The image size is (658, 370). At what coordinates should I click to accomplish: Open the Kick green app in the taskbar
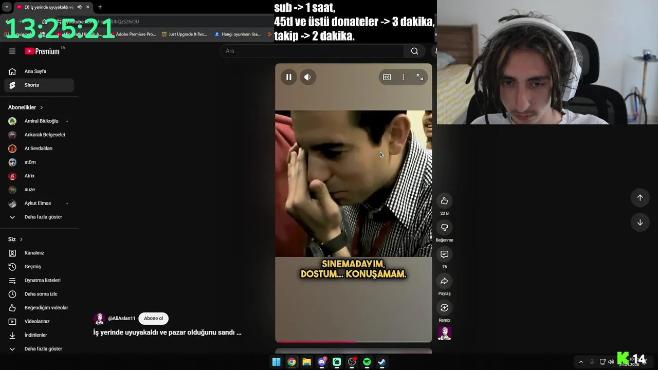point(337,362)
